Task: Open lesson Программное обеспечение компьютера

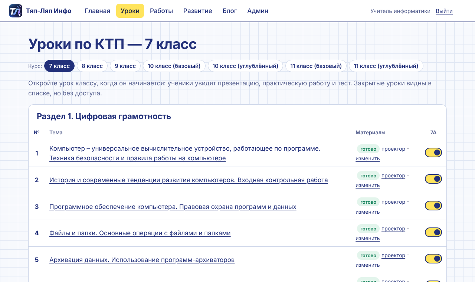Action: pyautogui.click(x=173, y=207)
